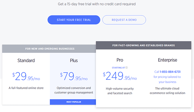Click the $29.95/mo Standard price
The image size is (194, 112).
point(26,76)
